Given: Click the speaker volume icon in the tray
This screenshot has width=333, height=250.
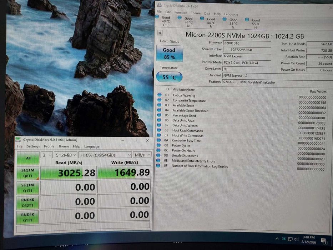Looking at the screenshot, I should 296,239.
